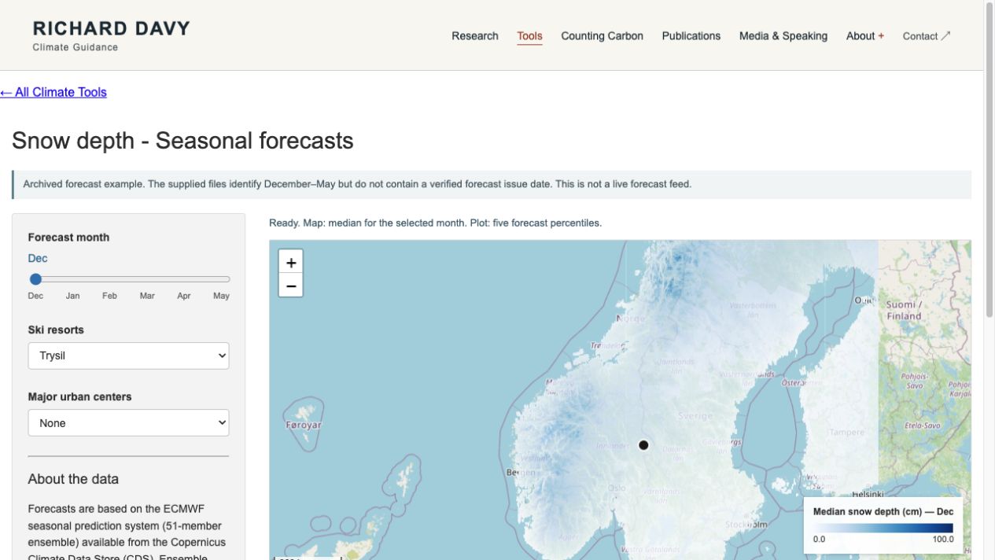Click the Forecast month label
Viewport: 995px width, 560px height.
coord(68,237)
